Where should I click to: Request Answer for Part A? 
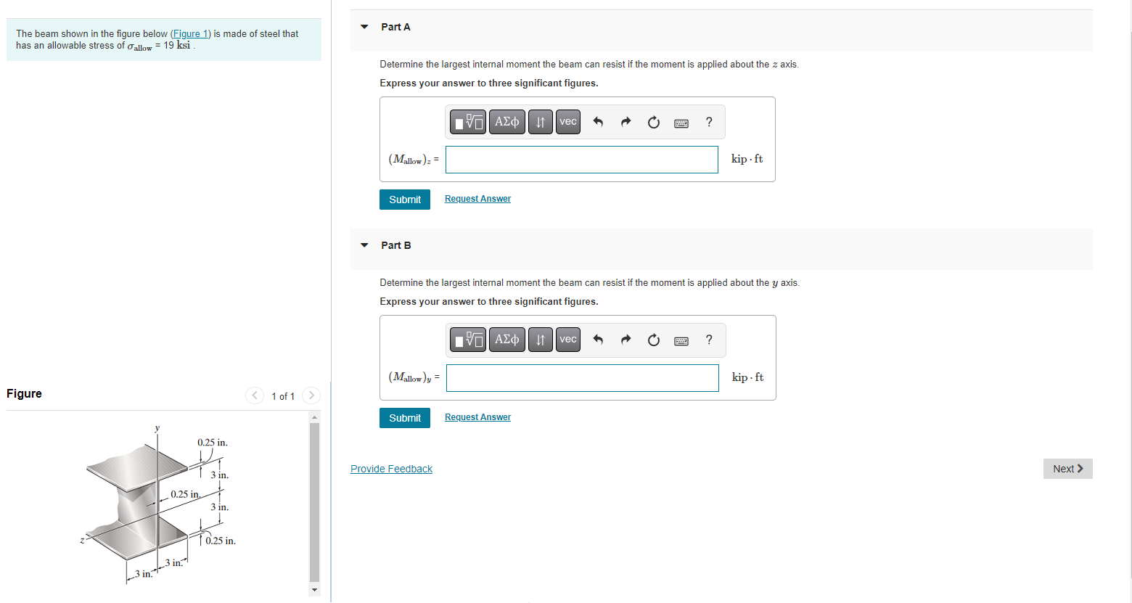[477, 199]
